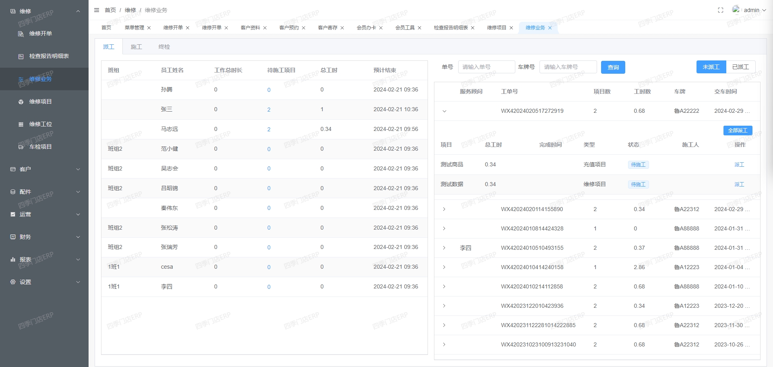Close the 检查报告明细表 tab

[x=473, y=28]
